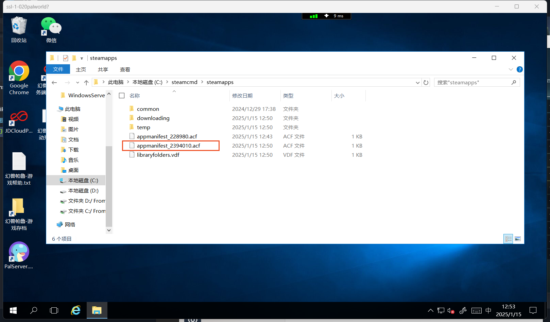Click steamcmd in the address breadcrumb
550x322 pixels.
point(185,82)
